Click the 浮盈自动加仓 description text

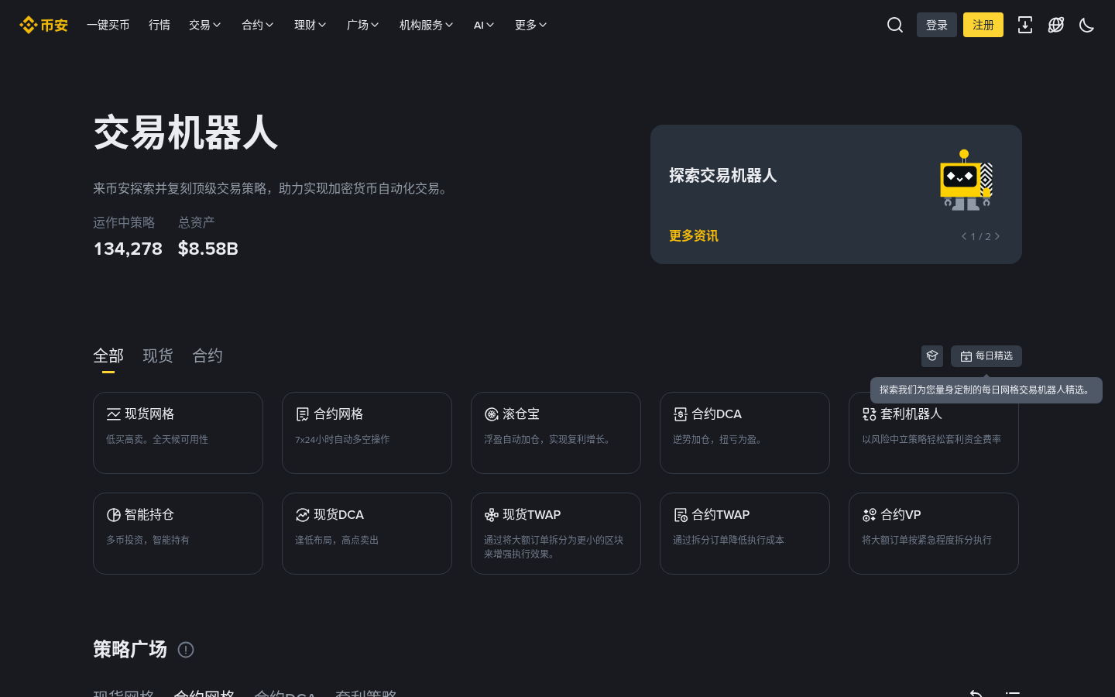pyautogui.click(x=548, y=439)
